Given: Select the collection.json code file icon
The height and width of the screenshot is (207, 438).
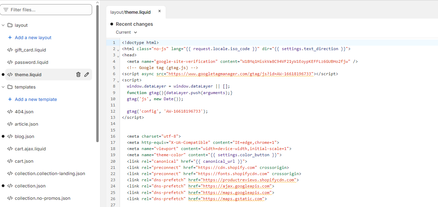Looking at the screenshot, I should 10,186.
